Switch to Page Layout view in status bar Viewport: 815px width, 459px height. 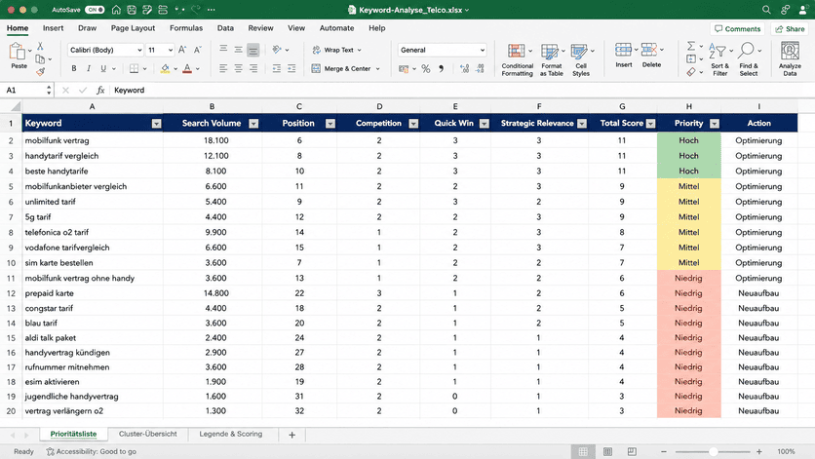pos(607,452)
